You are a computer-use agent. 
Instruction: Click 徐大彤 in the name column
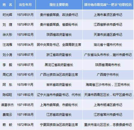click(8, 35)
